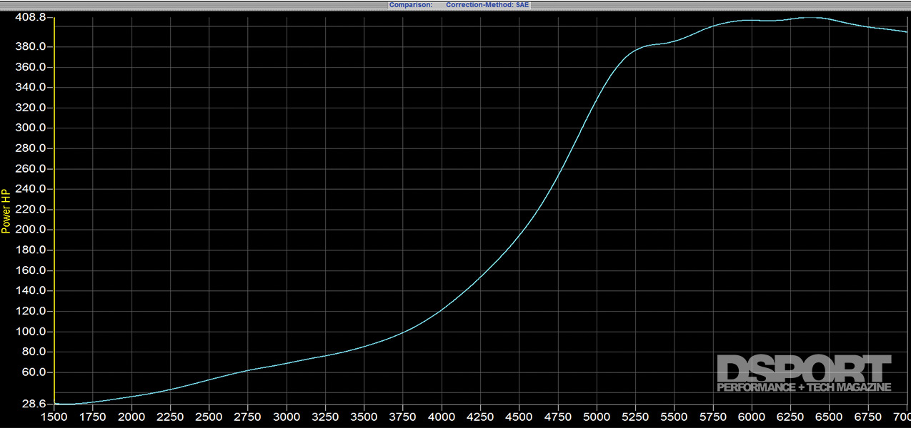
Task: Click the 6500 RPM label on the X axis
Action: click(829, 417)
